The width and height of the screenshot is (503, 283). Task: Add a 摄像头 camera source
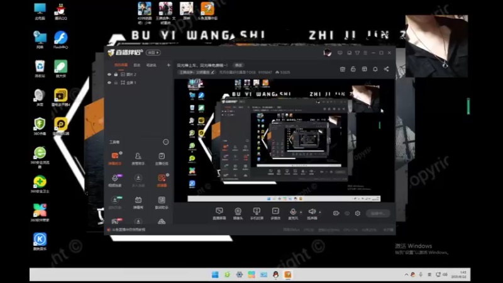click(x=238, y=213)
